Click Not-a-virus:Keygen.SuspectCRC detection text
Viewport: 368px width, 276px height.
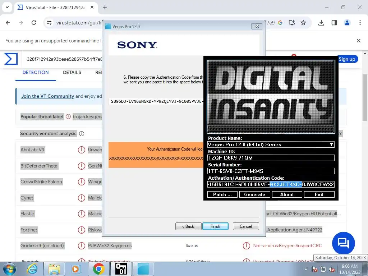pyautogui.click(x=287, y=246)
